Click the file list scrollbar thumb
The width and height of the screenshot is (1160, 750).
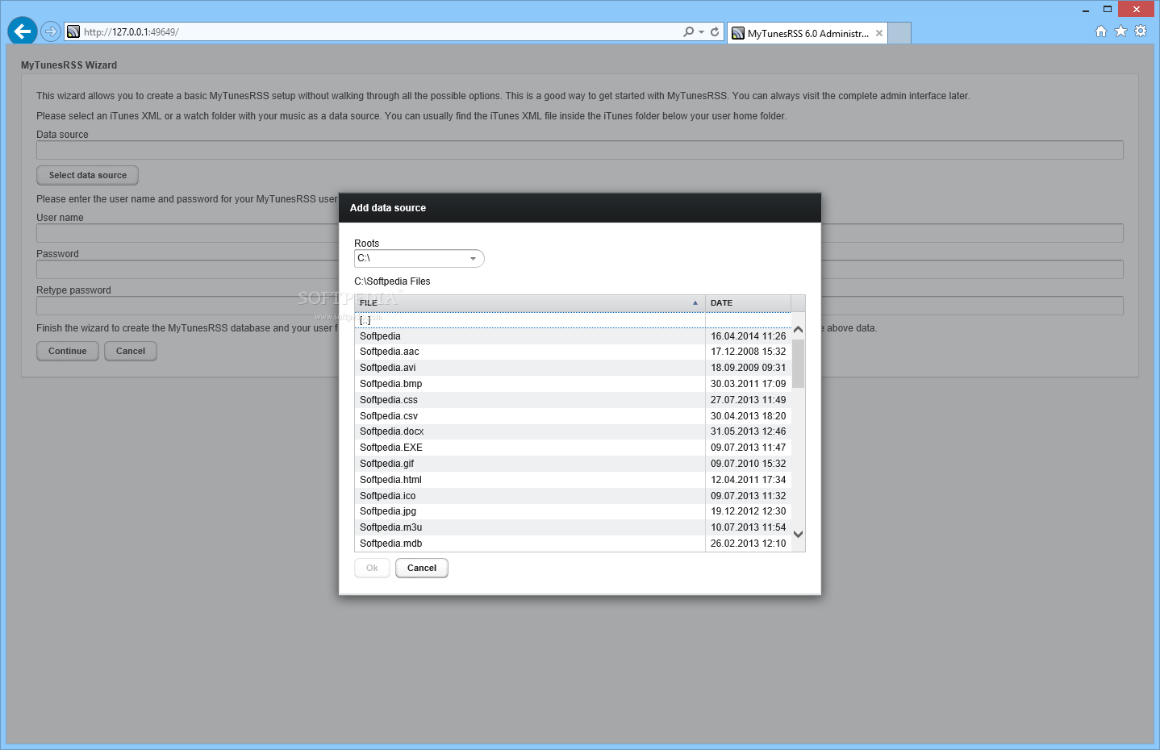798,364
